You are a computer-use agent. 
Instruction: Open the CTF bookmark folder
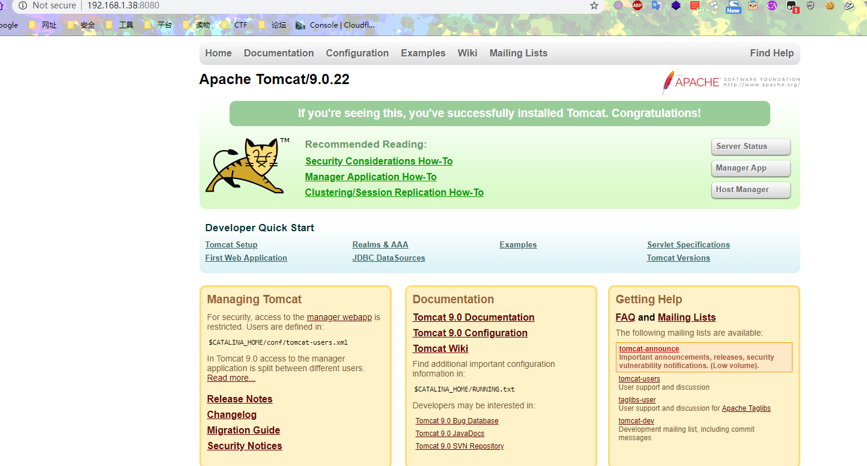(x=234, y=25)
